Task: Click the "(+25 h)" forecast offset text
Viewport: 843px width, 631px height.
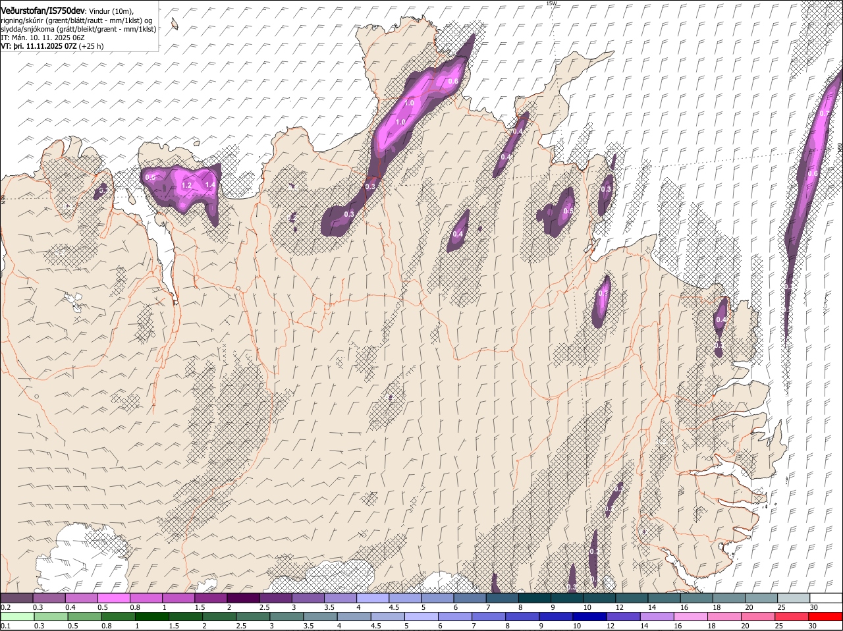Action: pyautogui.click(x=91, y=47)
